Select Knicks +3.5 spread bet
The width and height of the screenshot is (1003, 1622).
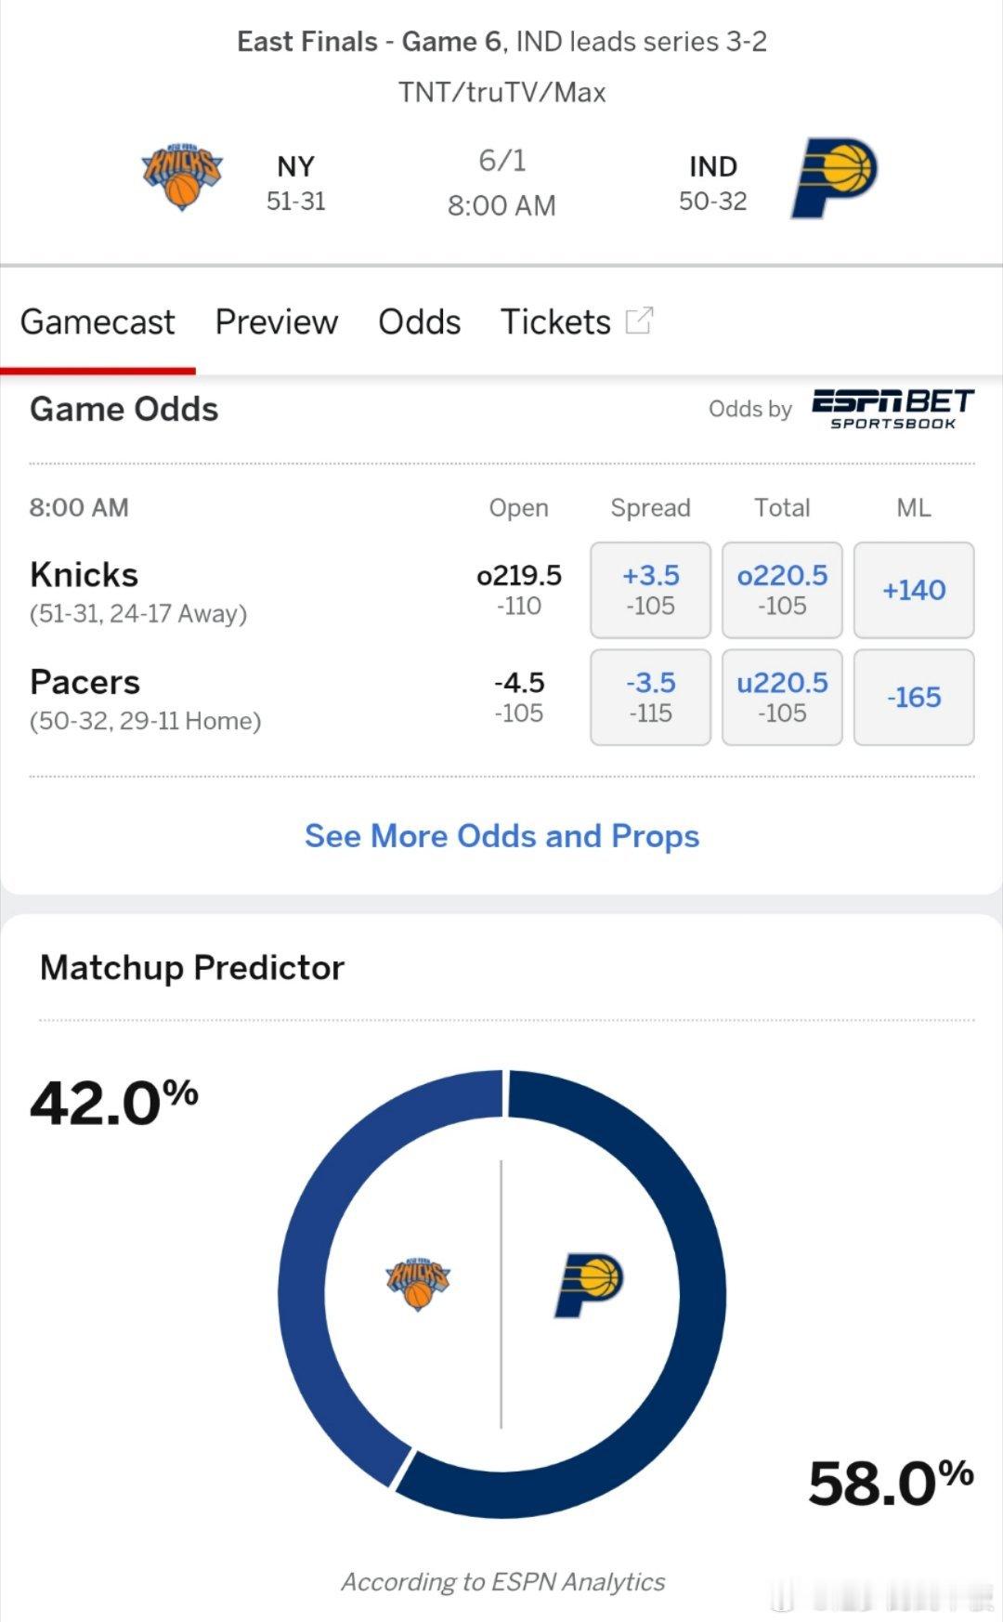tap(651, 590)
